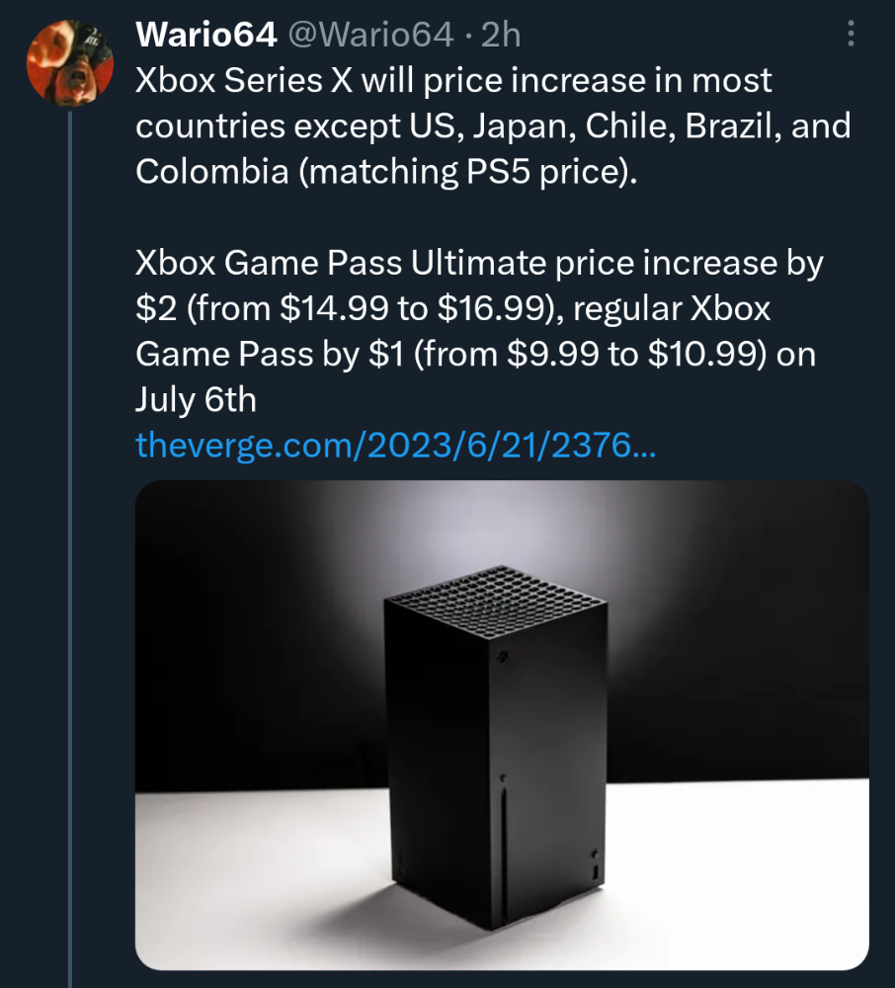
Task: Open Wario64's profile picture avatar
Action: (70, 63)
